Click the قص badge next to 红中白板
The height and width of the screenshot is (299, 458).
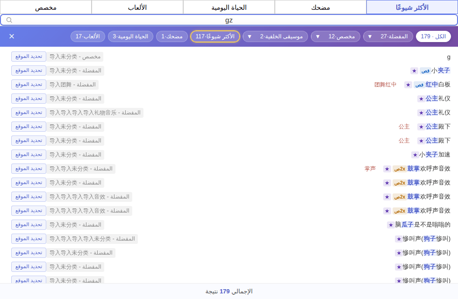(419, 85)
